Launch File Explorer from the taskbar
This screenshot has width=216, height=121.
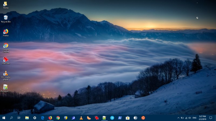tap(27, 118)
